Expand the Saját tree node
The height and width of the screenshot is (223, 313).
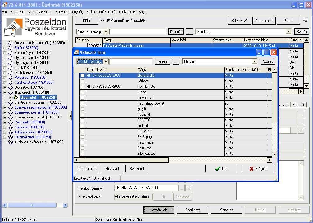point(5,48)
